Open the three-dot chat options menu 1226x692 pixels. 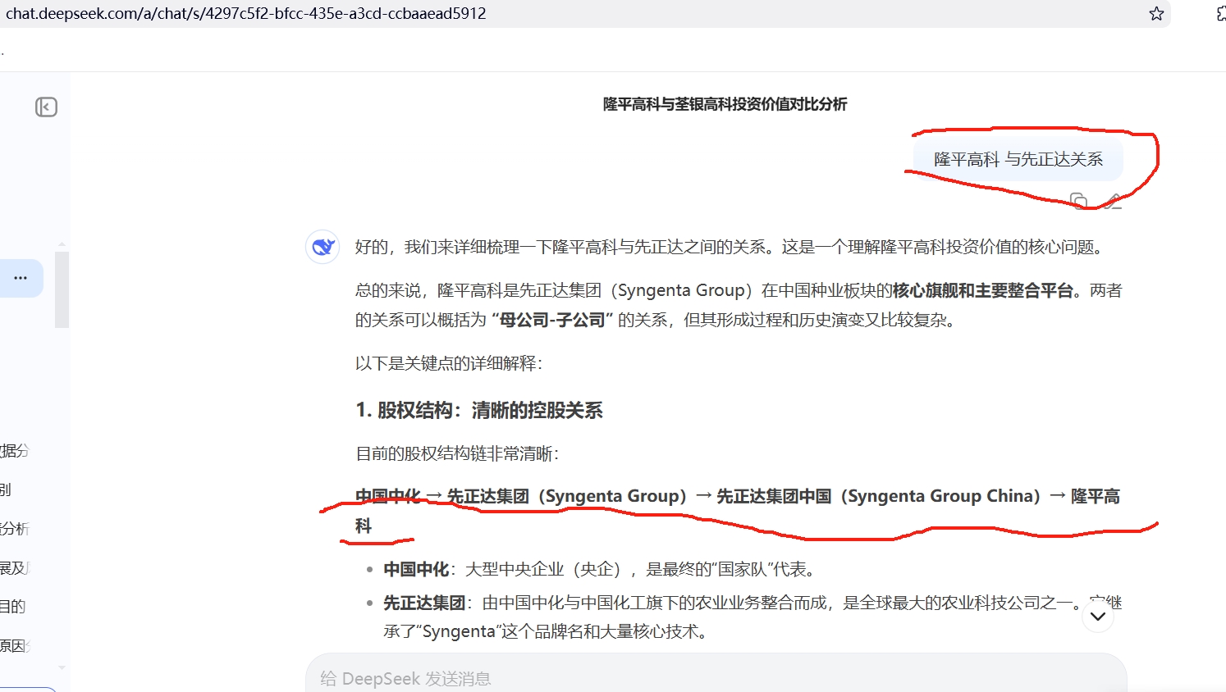click(21, 278)
